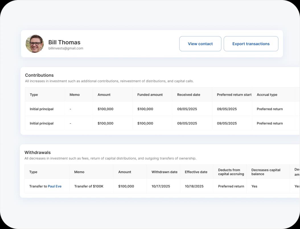Click the billinvests@gmail.com email address
This screenshot has height=229, width=300.
(x=66, y=48)
